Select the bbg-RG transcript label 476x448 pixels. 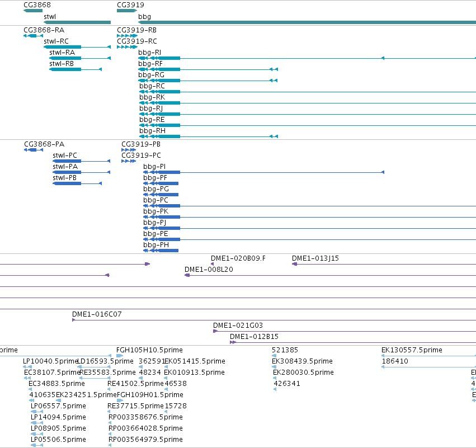151,75
